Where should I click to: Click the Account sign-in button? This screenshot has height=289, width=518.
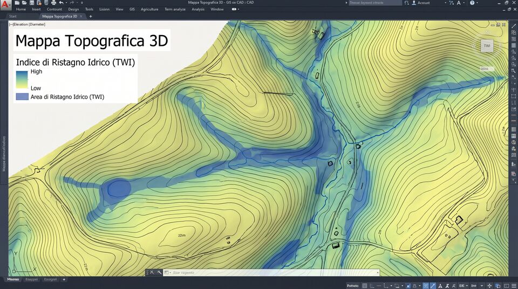(421, 3)
